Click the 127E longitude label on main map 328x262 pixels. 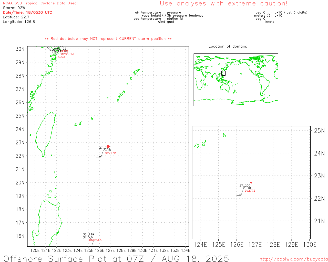coord(110,250)
